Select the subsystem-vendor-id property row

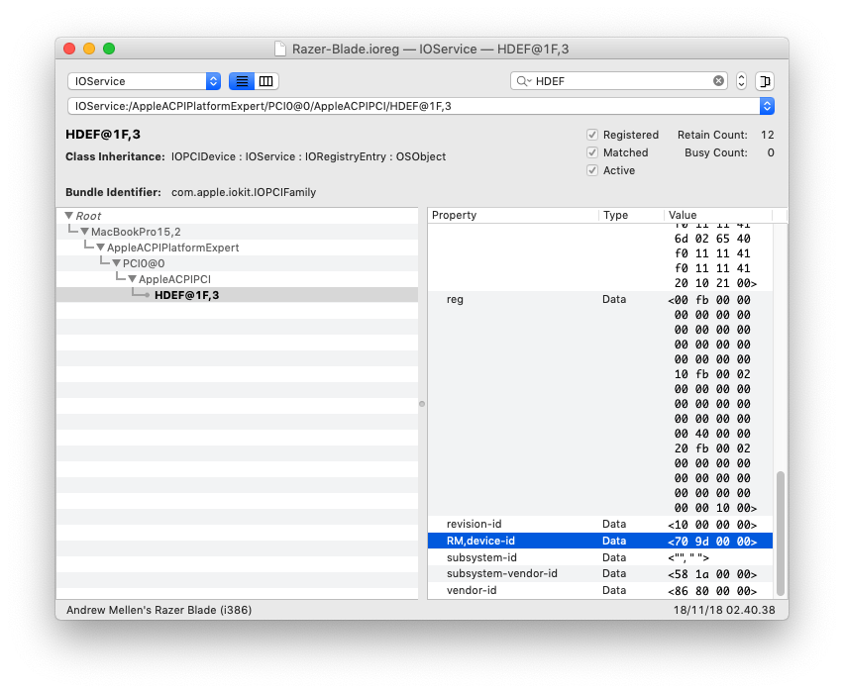[600, 573]
